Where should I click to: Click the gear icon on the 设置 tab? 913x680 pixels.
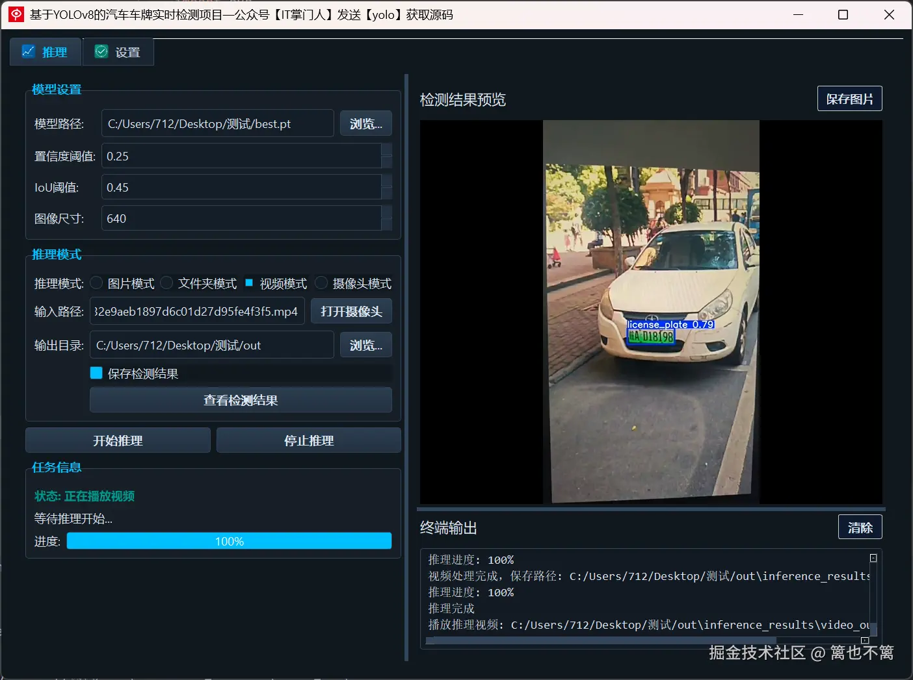point(101,51)
